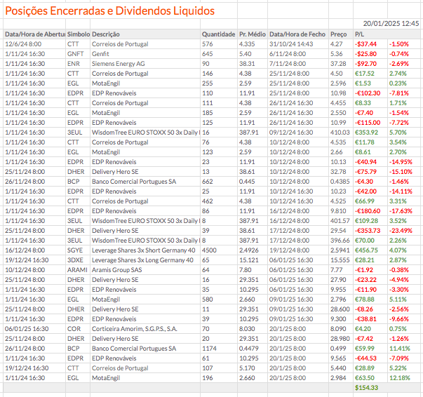The height and width of the screenshot is (397, 423).
Task: Click the 'Quantidade' column header
Action: (x=218, y=34)
